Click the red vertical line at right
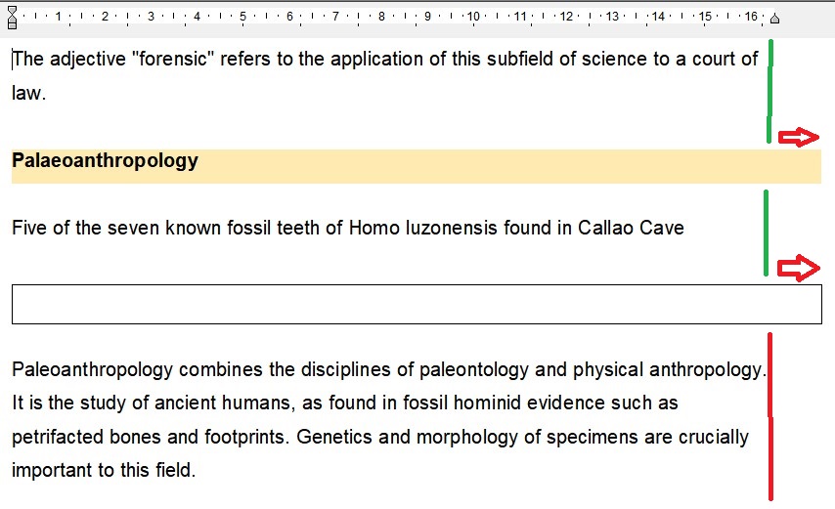The image size is (835, 509). click(770, 416)
